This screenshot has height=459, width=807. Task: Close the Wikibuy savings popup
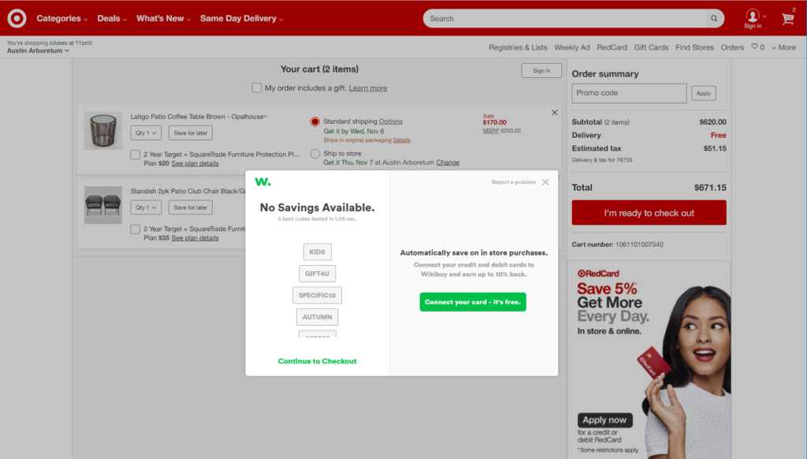tap(545, 182)
